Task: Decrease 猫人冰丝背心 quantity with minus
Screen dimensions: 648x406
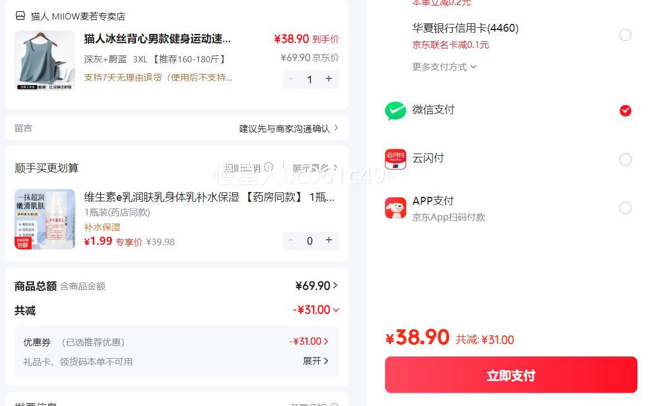Action: click(291, 79)
